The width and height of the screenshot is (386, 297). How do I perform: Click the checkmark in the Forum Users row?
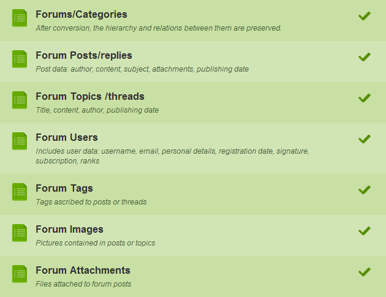365,139
